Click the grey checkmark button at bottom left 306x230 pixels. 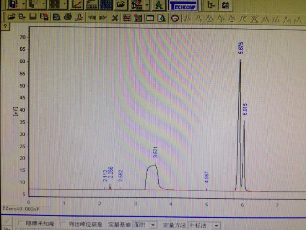point(7,222)
